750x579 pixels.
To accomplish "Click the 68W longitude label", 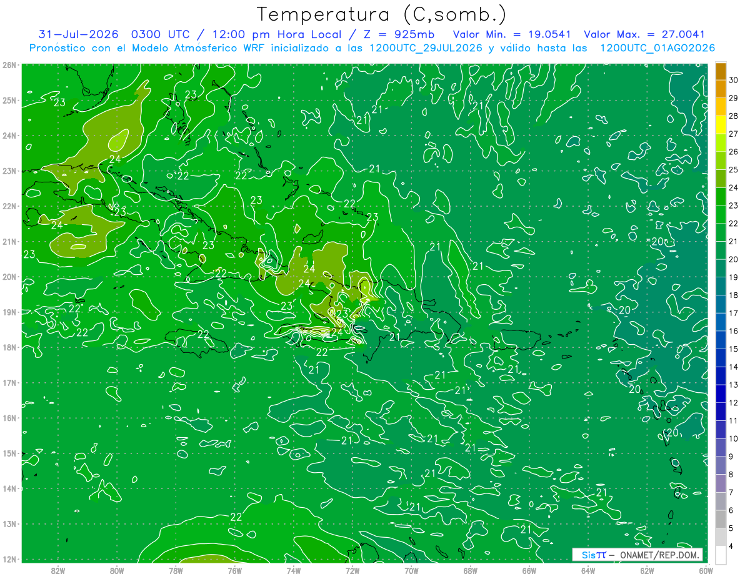I will click(470, 570).
